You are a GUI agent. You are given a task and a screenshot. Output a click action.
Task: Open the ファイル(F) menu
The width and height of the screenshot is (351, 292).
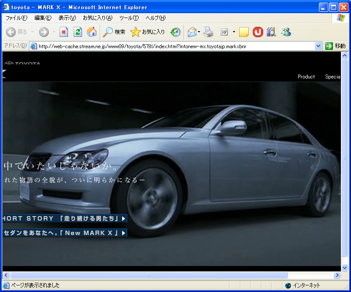(16, 18)
